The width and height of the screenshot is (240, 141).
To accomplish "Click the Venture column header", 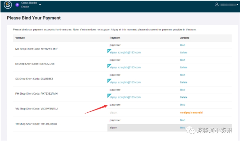I will click(x=20, y=38).
